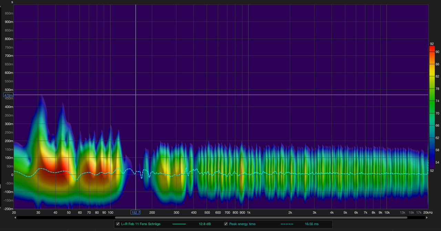Screen dimensions: 441x231
Task: Click the 92 value on color scale
Action: [x=432, y=44]
